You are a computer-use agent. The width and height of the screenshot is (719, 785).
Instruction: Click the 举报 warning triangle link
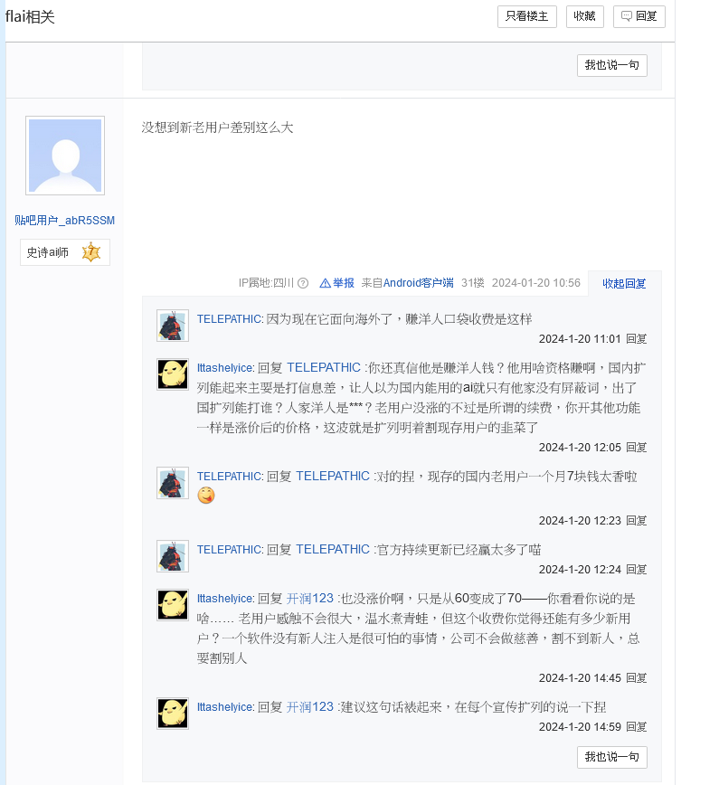click(x=337, y=283)
